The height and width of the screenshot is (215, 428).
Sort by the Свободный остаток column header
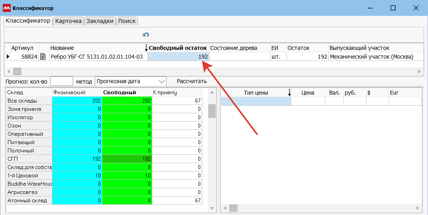[178, 48]
